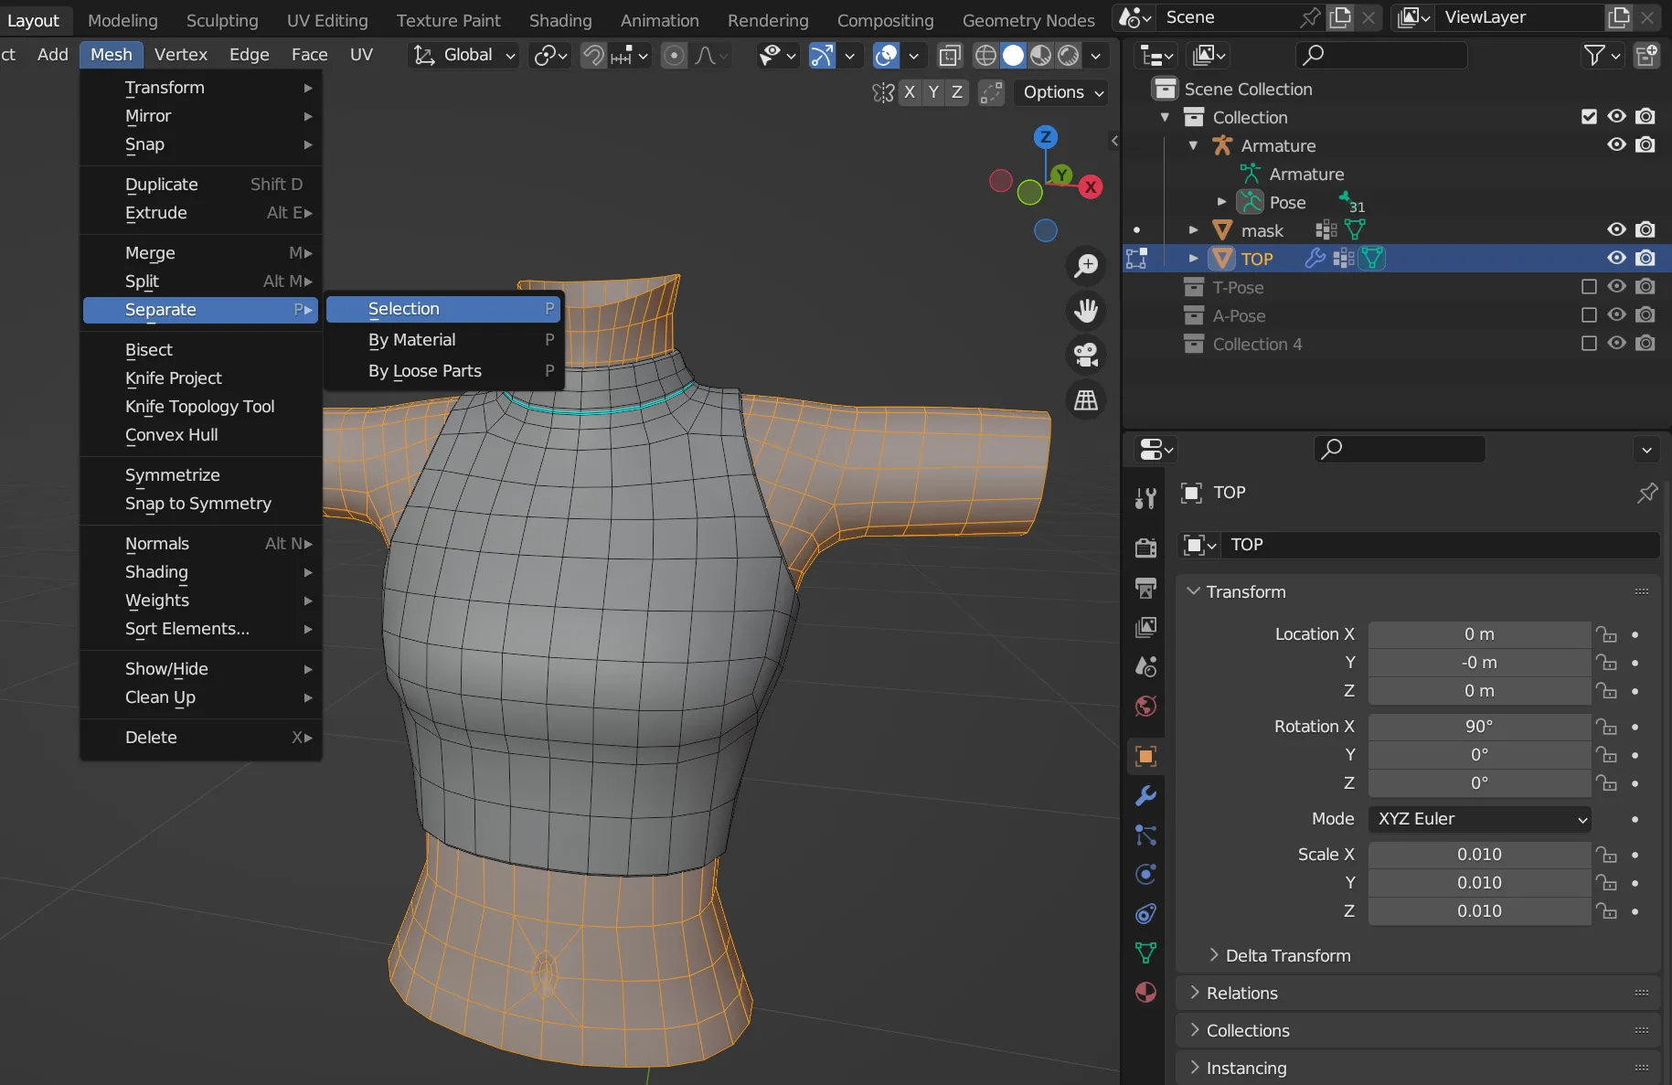Select rendered viewport shading
This screenshot has height=1085, width=1672.
click(1068, 56)
